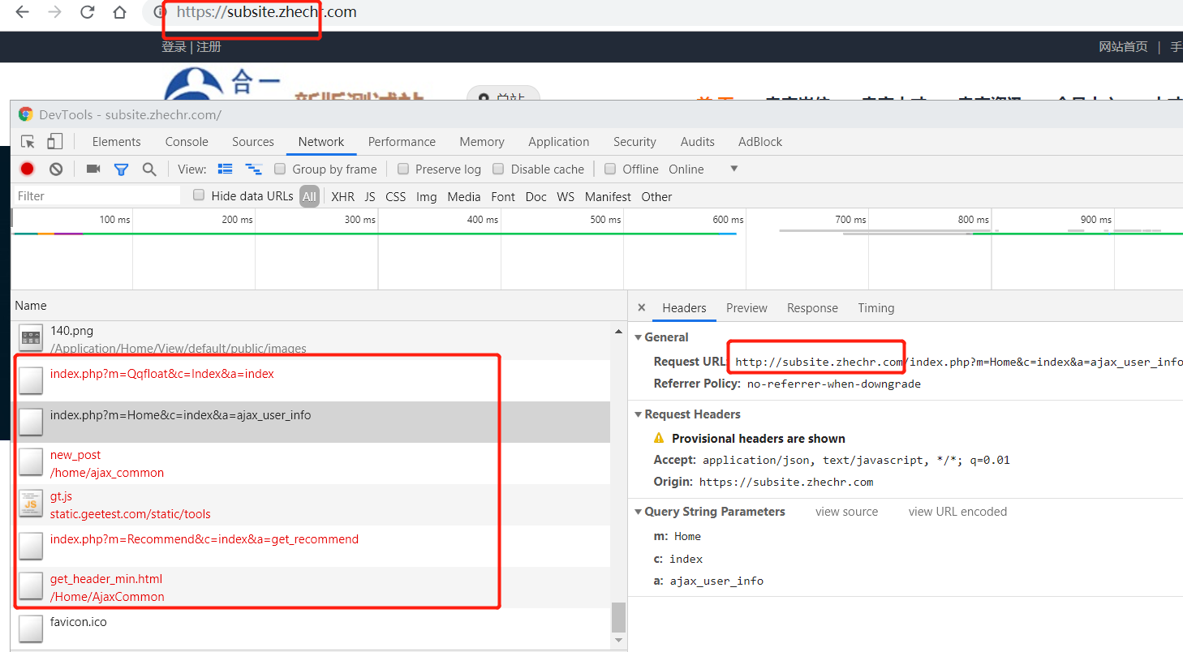Toggle the filter funnel icon
Image resolution: width=1183 pixels, height=652 pixels.
(x=121, y=169)
